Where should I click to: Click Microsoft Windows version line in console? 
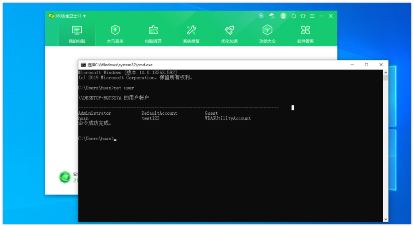128,73
